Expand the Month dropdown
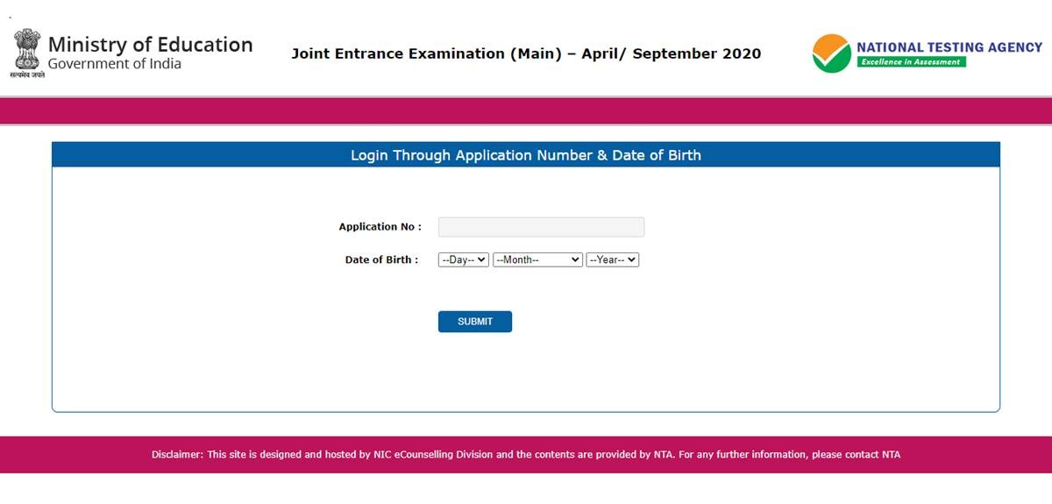Viewport: 1052px width, 504px height. [537, 260]
